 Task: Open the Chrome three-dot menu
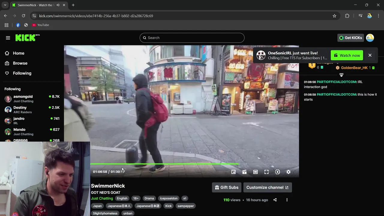(378, 16)
